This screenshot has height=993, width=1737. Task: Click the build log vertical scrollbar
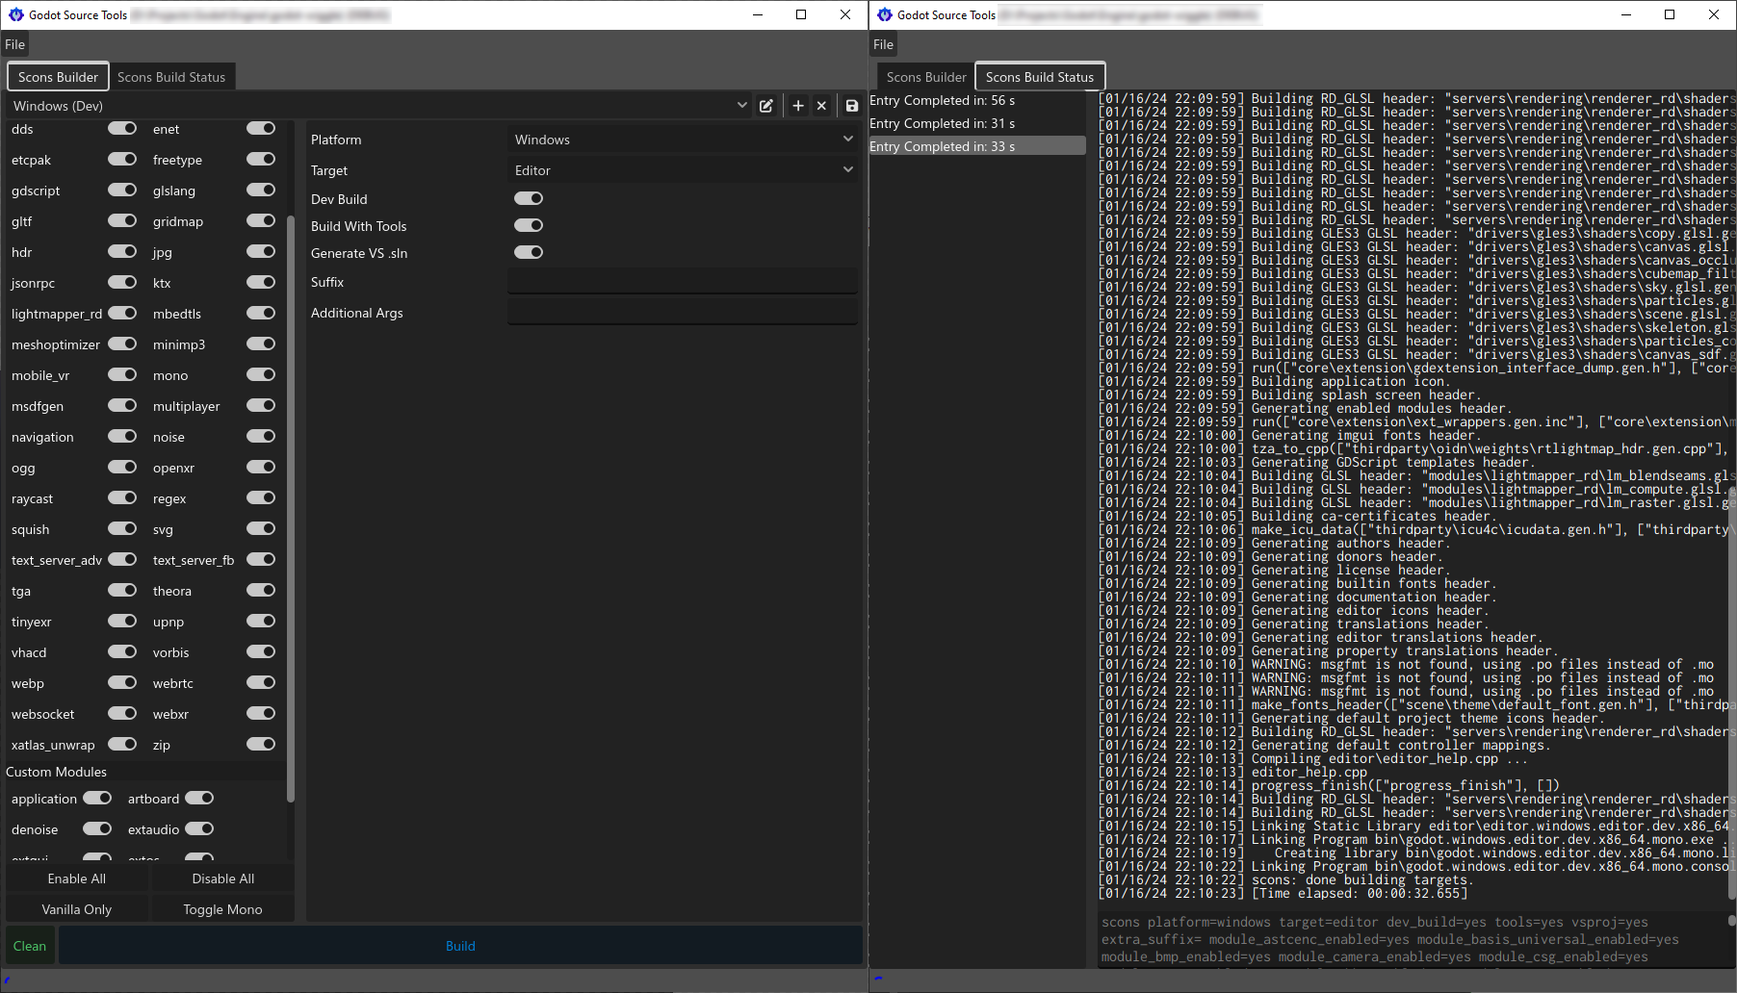point(1733,693)
